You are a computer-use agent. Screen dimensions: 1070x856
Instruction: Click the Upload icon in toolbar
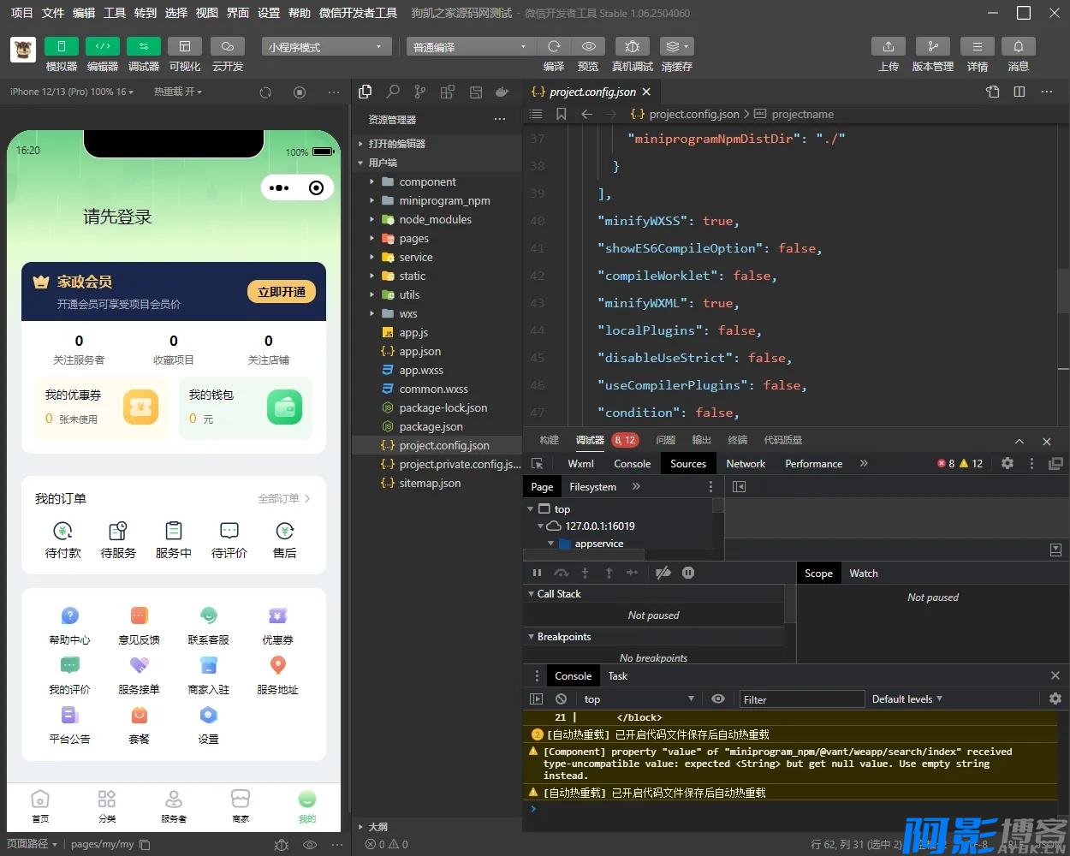(888, 46)
